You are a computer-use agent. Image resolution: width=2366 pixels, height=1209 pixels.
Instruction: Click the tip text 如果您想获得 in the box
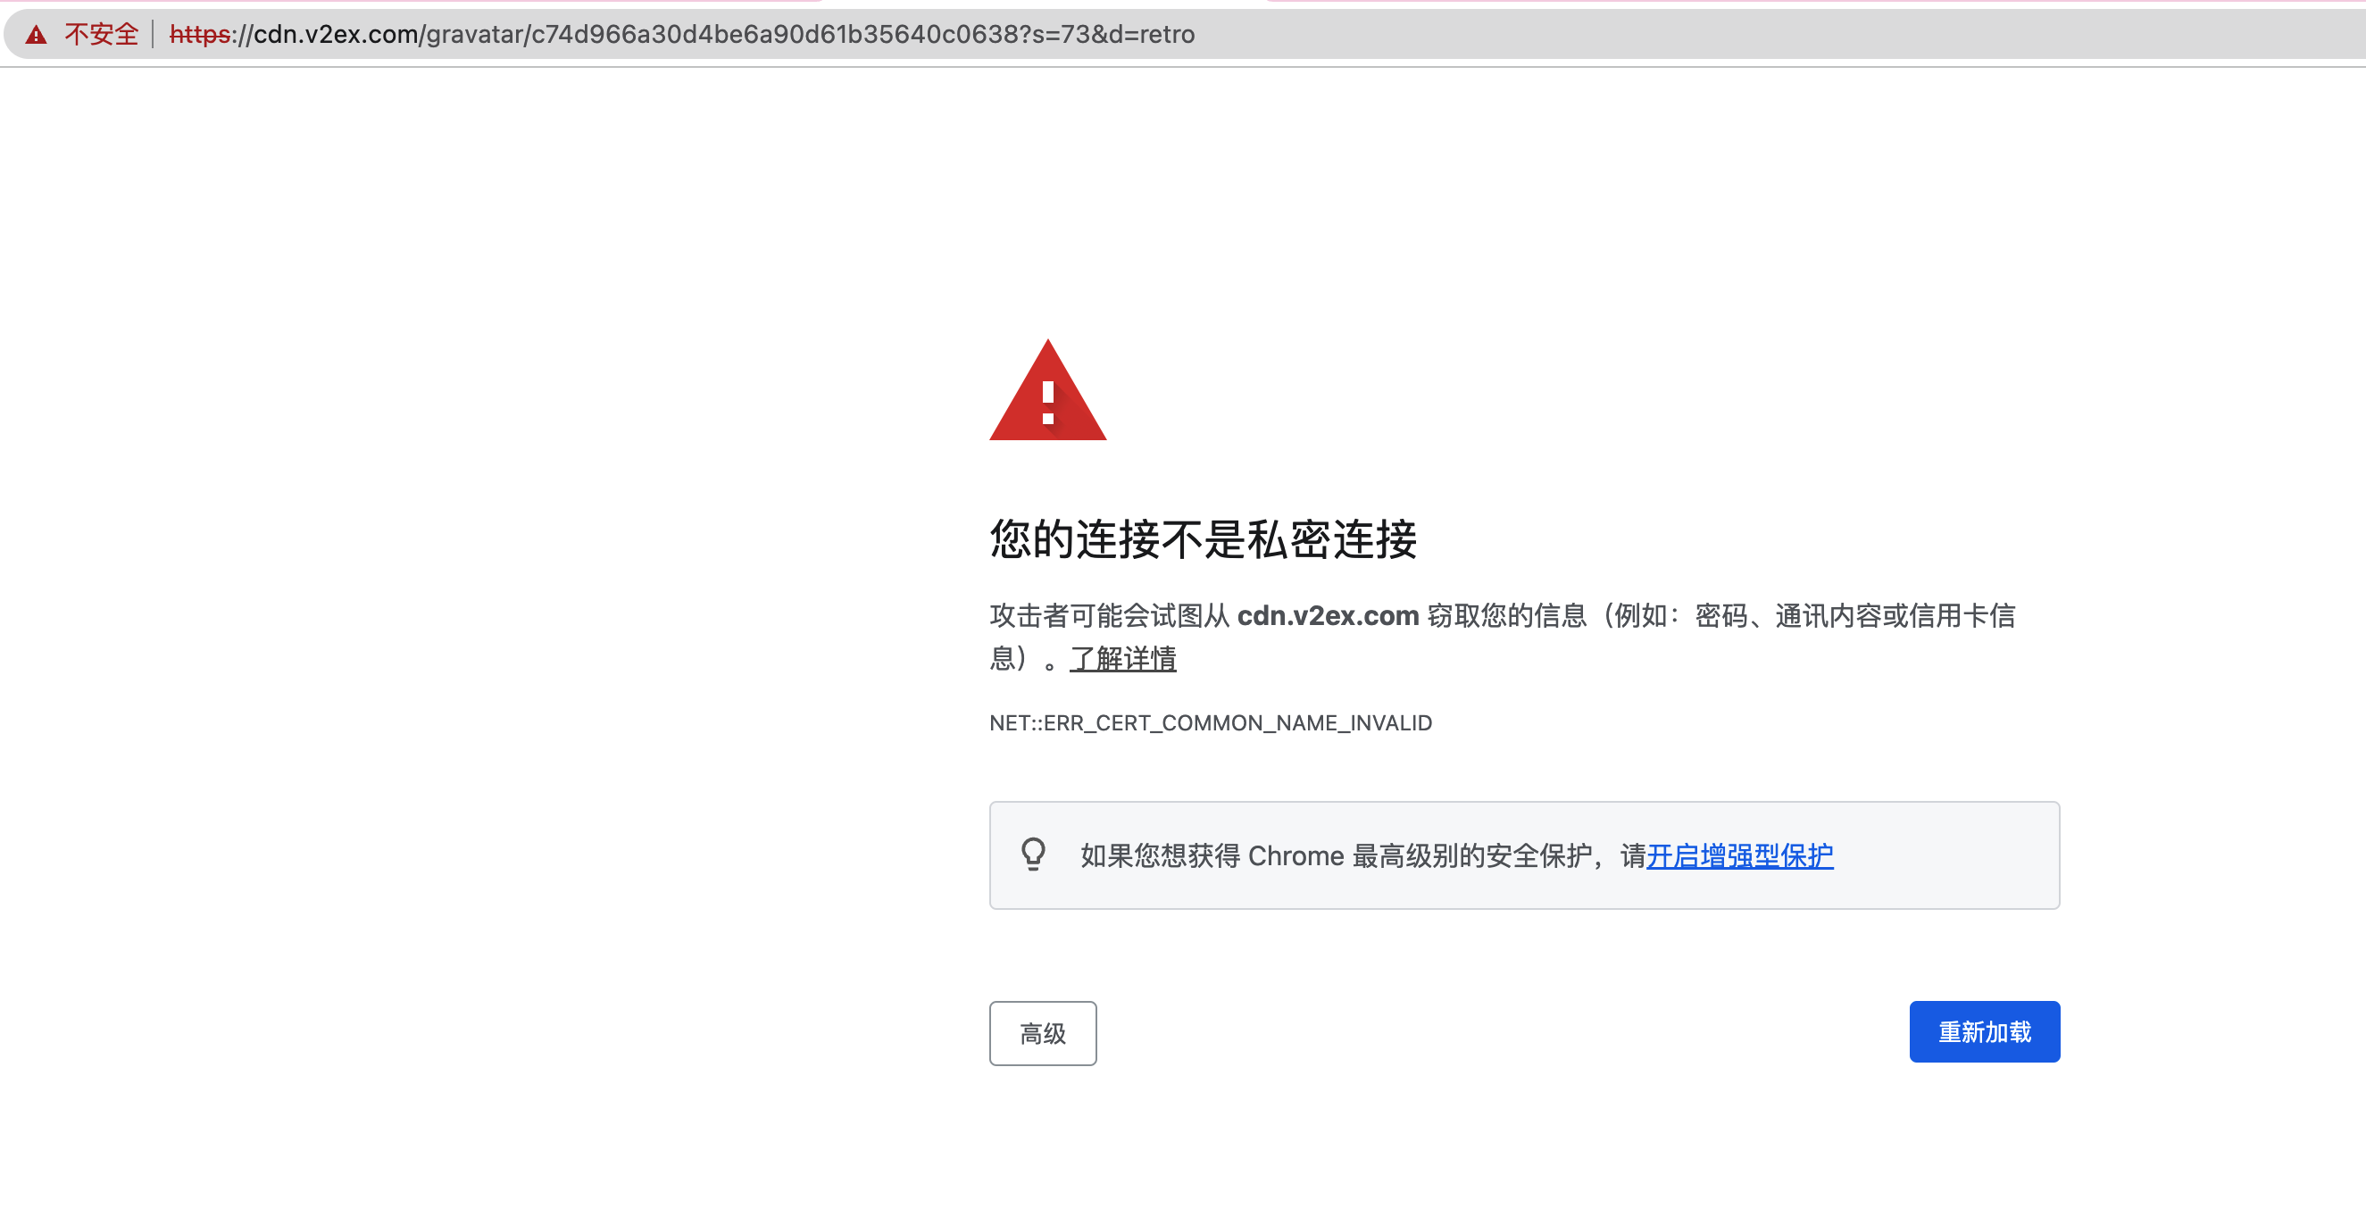(1159, 856)
